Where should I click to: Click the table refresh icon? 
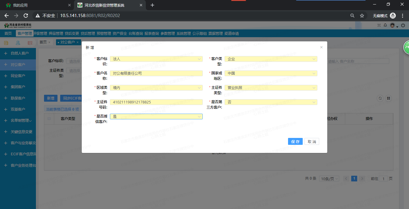(x=380, y=98)
